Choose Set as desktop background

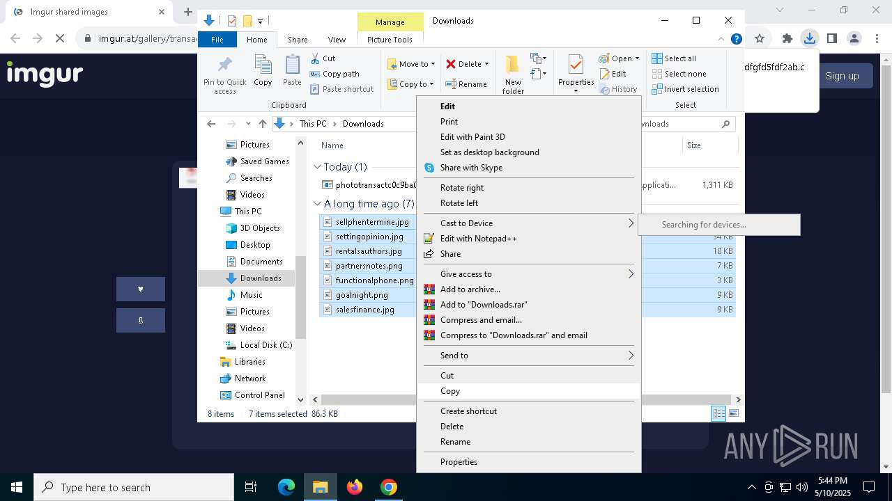pos(528,152)
